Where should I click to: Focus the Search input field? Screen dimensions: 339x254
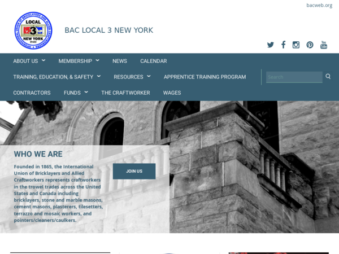294,77
